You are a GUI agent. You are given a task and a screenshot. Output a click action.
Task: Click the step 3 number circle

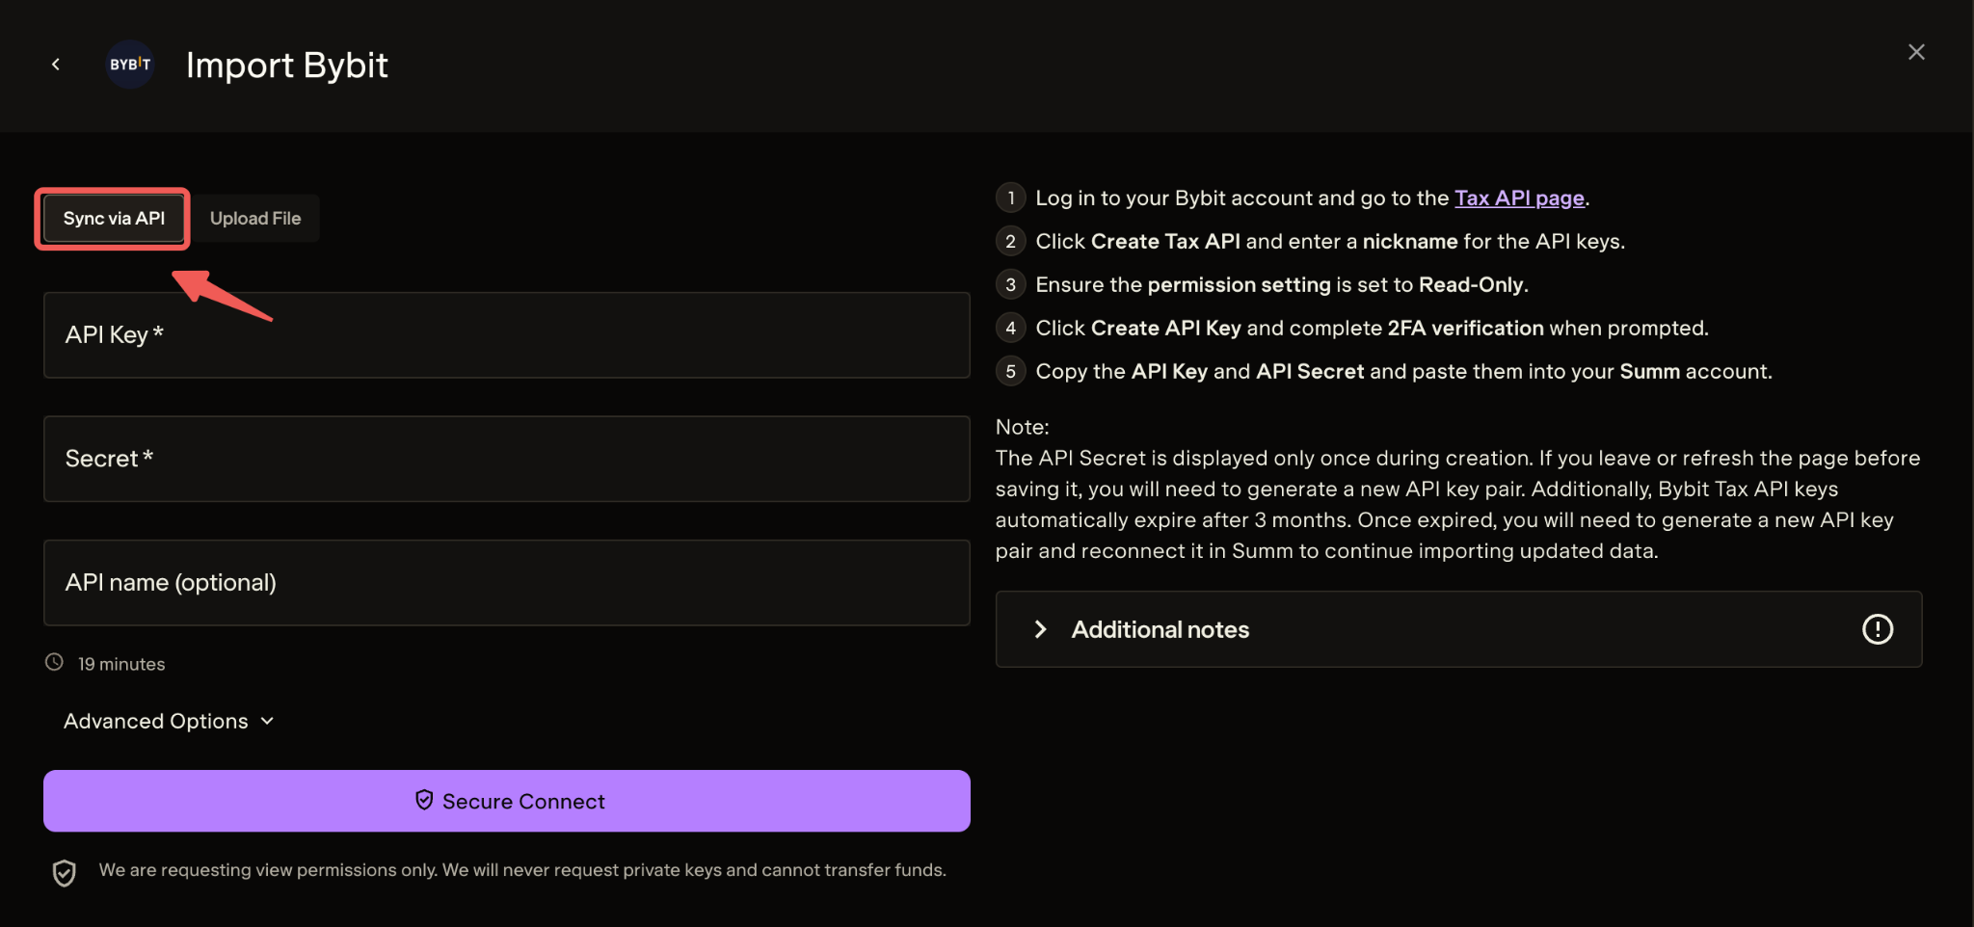[x=1010, y=285]
